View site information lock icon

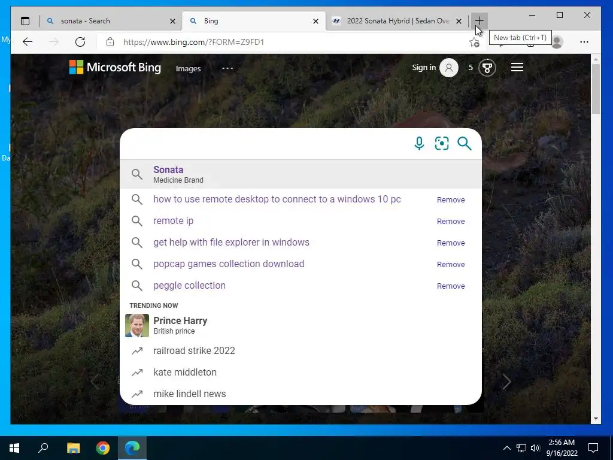(x=110, y=42)
